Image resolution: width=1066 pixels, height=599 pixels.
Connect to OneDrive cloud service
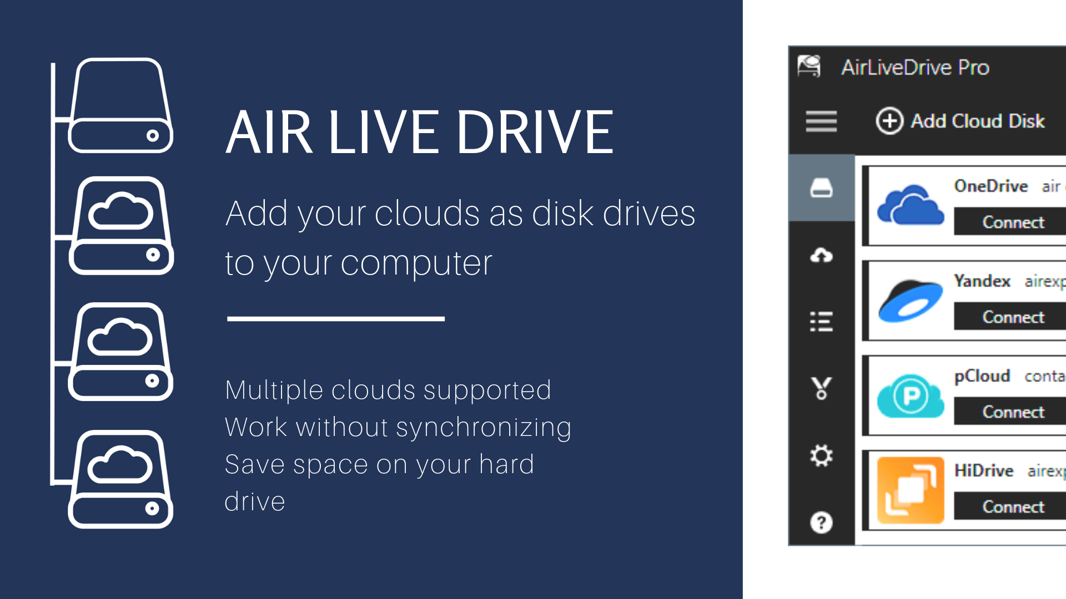click(1013, 222)
